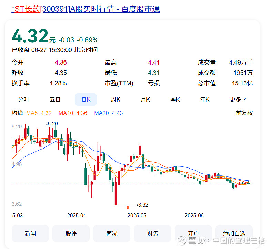Click the 成交额 value 1951万
Screen dimensions: 273x249
coord(243,73)
